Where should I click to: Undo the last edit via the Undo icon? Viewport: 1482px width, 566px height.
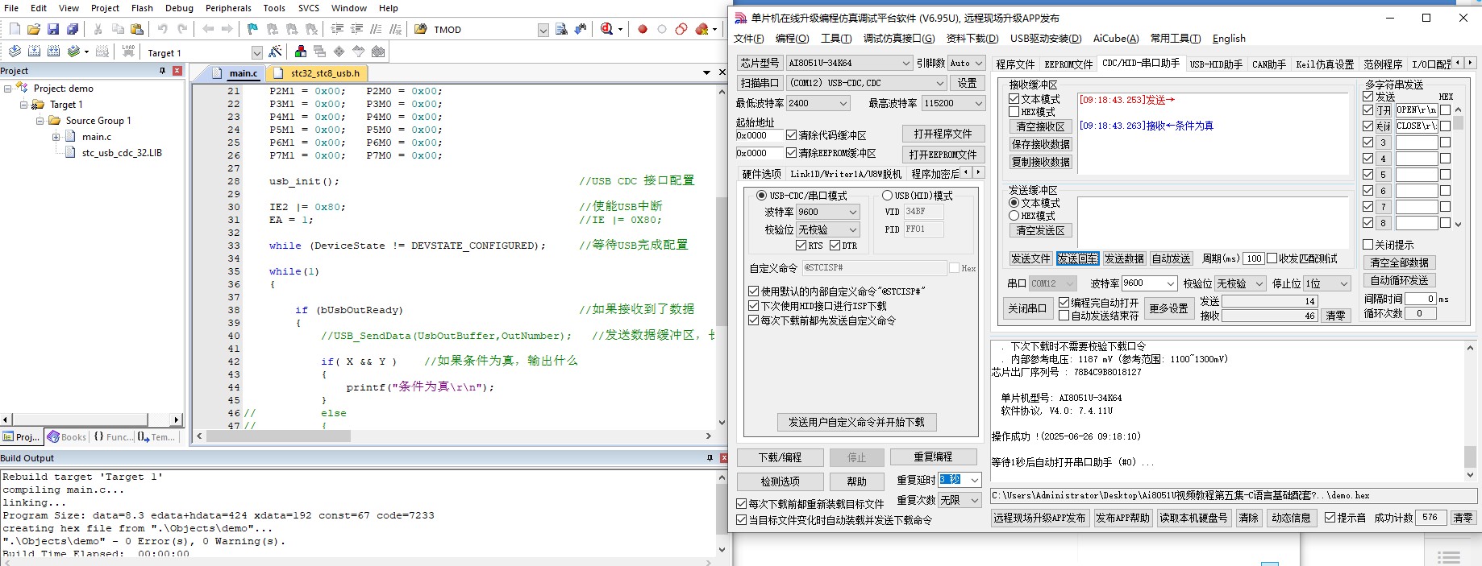point(163,29)
